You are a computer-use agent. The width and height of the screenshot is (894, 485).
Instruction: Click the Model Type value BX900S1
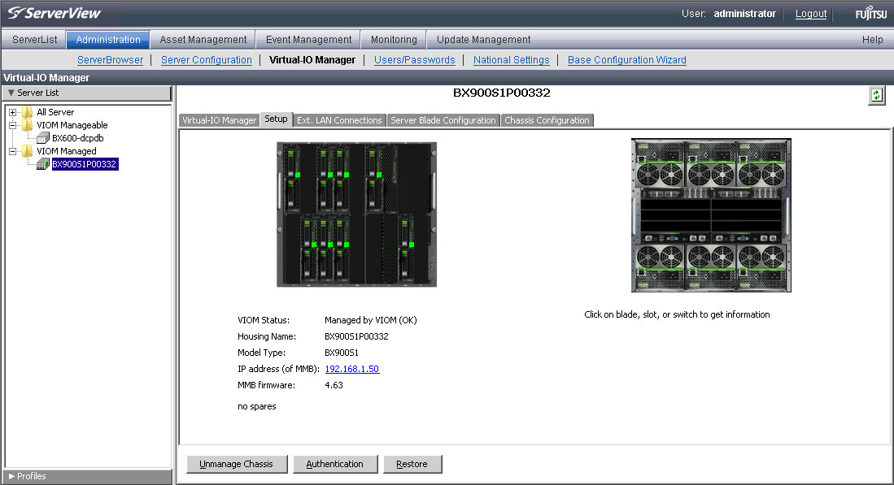[342, 353]
